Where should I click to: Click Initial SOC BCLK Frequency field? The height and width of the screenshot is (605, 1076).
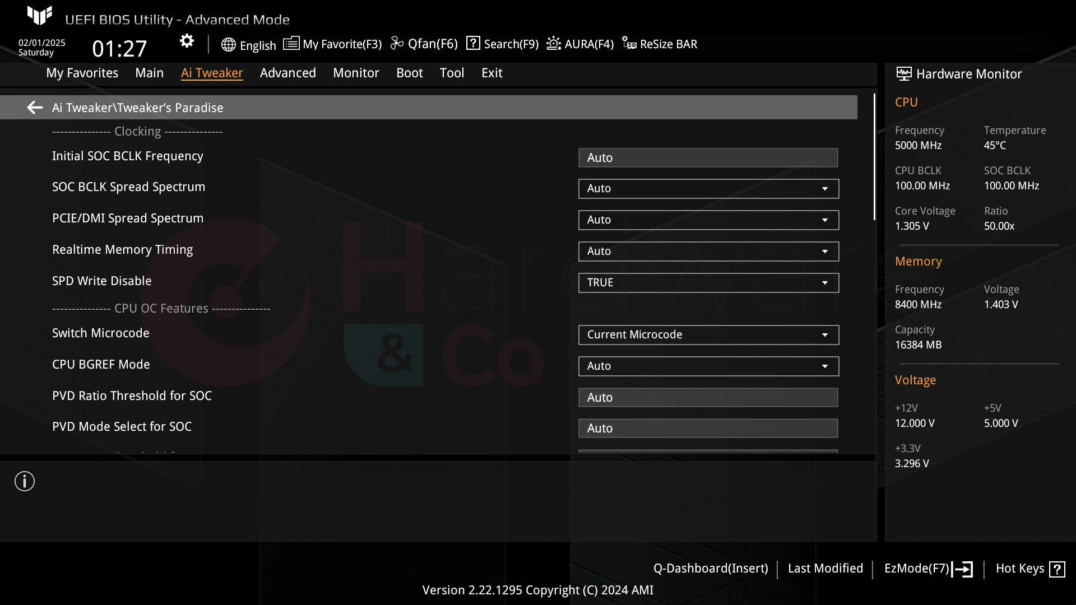tap(708, 158)
